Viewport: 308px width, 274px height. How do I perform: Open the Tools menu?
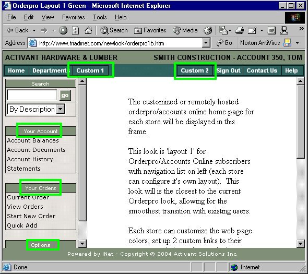100,17
